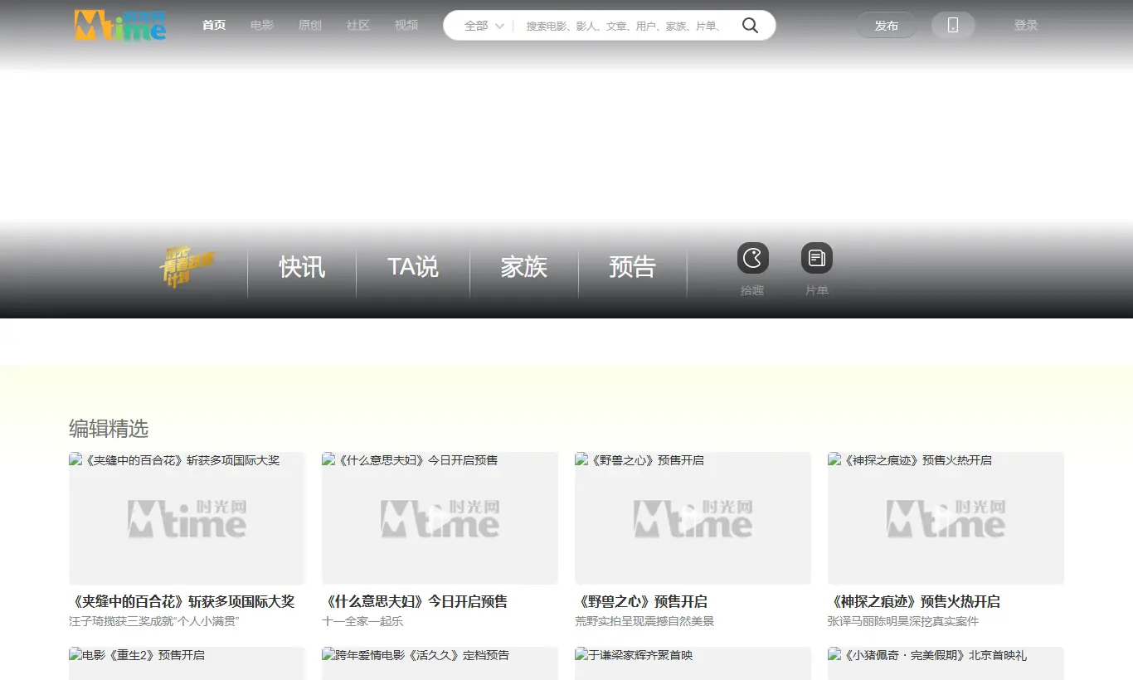This screenshot has width=1133, height=680.
Task: Click the Mtime logo in the header
Action: [120, 25]
